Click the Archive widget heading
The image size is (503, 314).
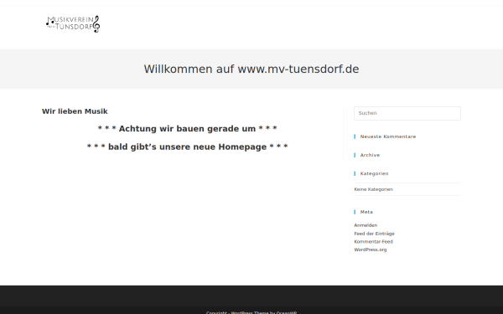[x=370, y=155]
